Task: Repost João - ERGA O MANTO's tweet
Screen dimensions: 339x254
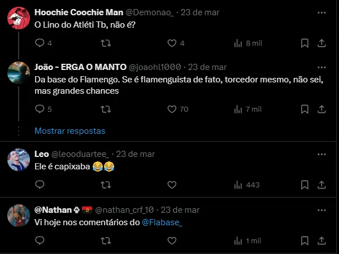Action: 106,109
